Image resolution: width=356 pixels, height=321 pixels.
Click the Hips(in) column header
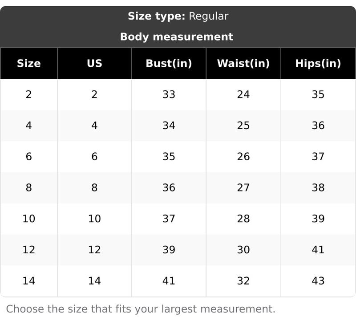tap(318, 63)
